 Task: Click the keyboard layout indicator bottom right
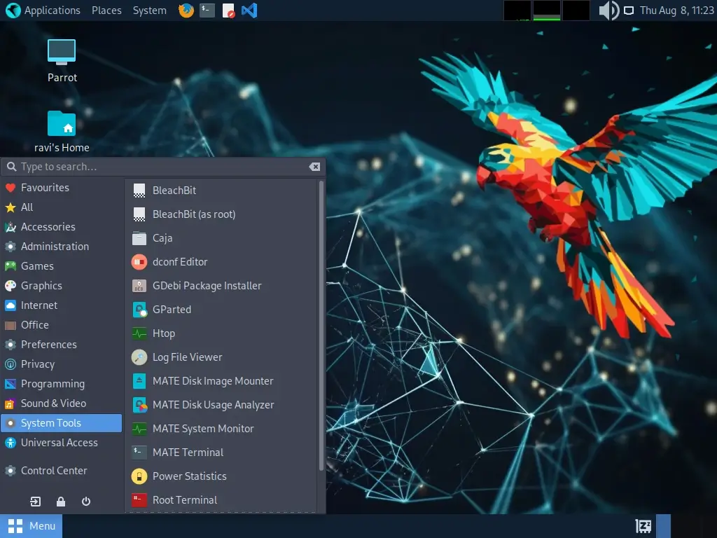644,525
